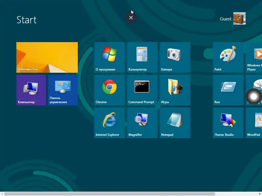Open the Magnifier tile
This screenshot has height=196, width=262.
[142, 123]
